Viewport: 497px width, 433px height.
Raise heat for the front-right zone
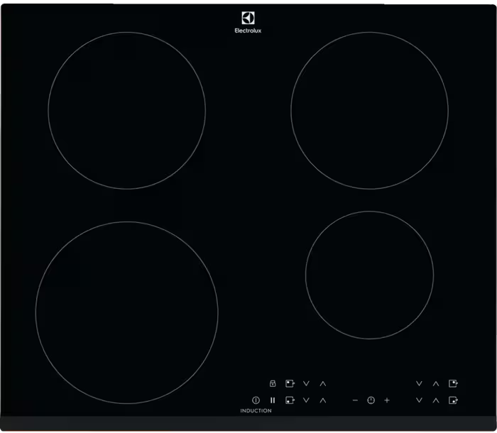click(436, 400)
